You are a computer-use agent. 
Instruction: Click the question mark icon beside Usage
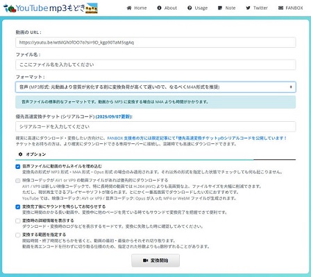(x=190, y=8)
